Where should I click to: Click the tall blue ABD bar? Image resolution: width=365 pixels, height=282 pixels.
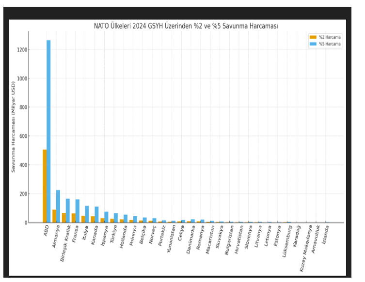click(48, 131)
